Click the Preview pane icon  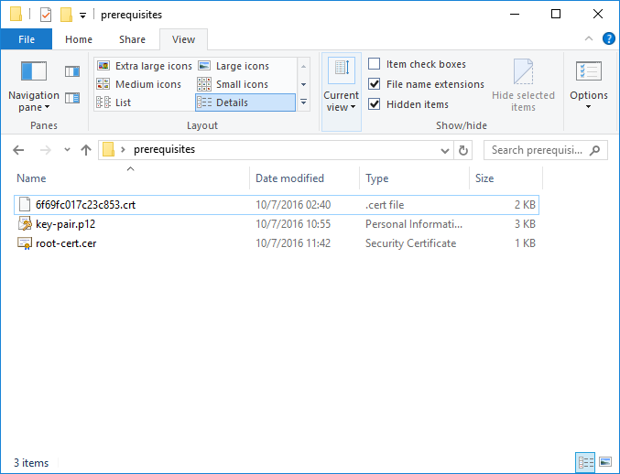(x=72, y=71)
